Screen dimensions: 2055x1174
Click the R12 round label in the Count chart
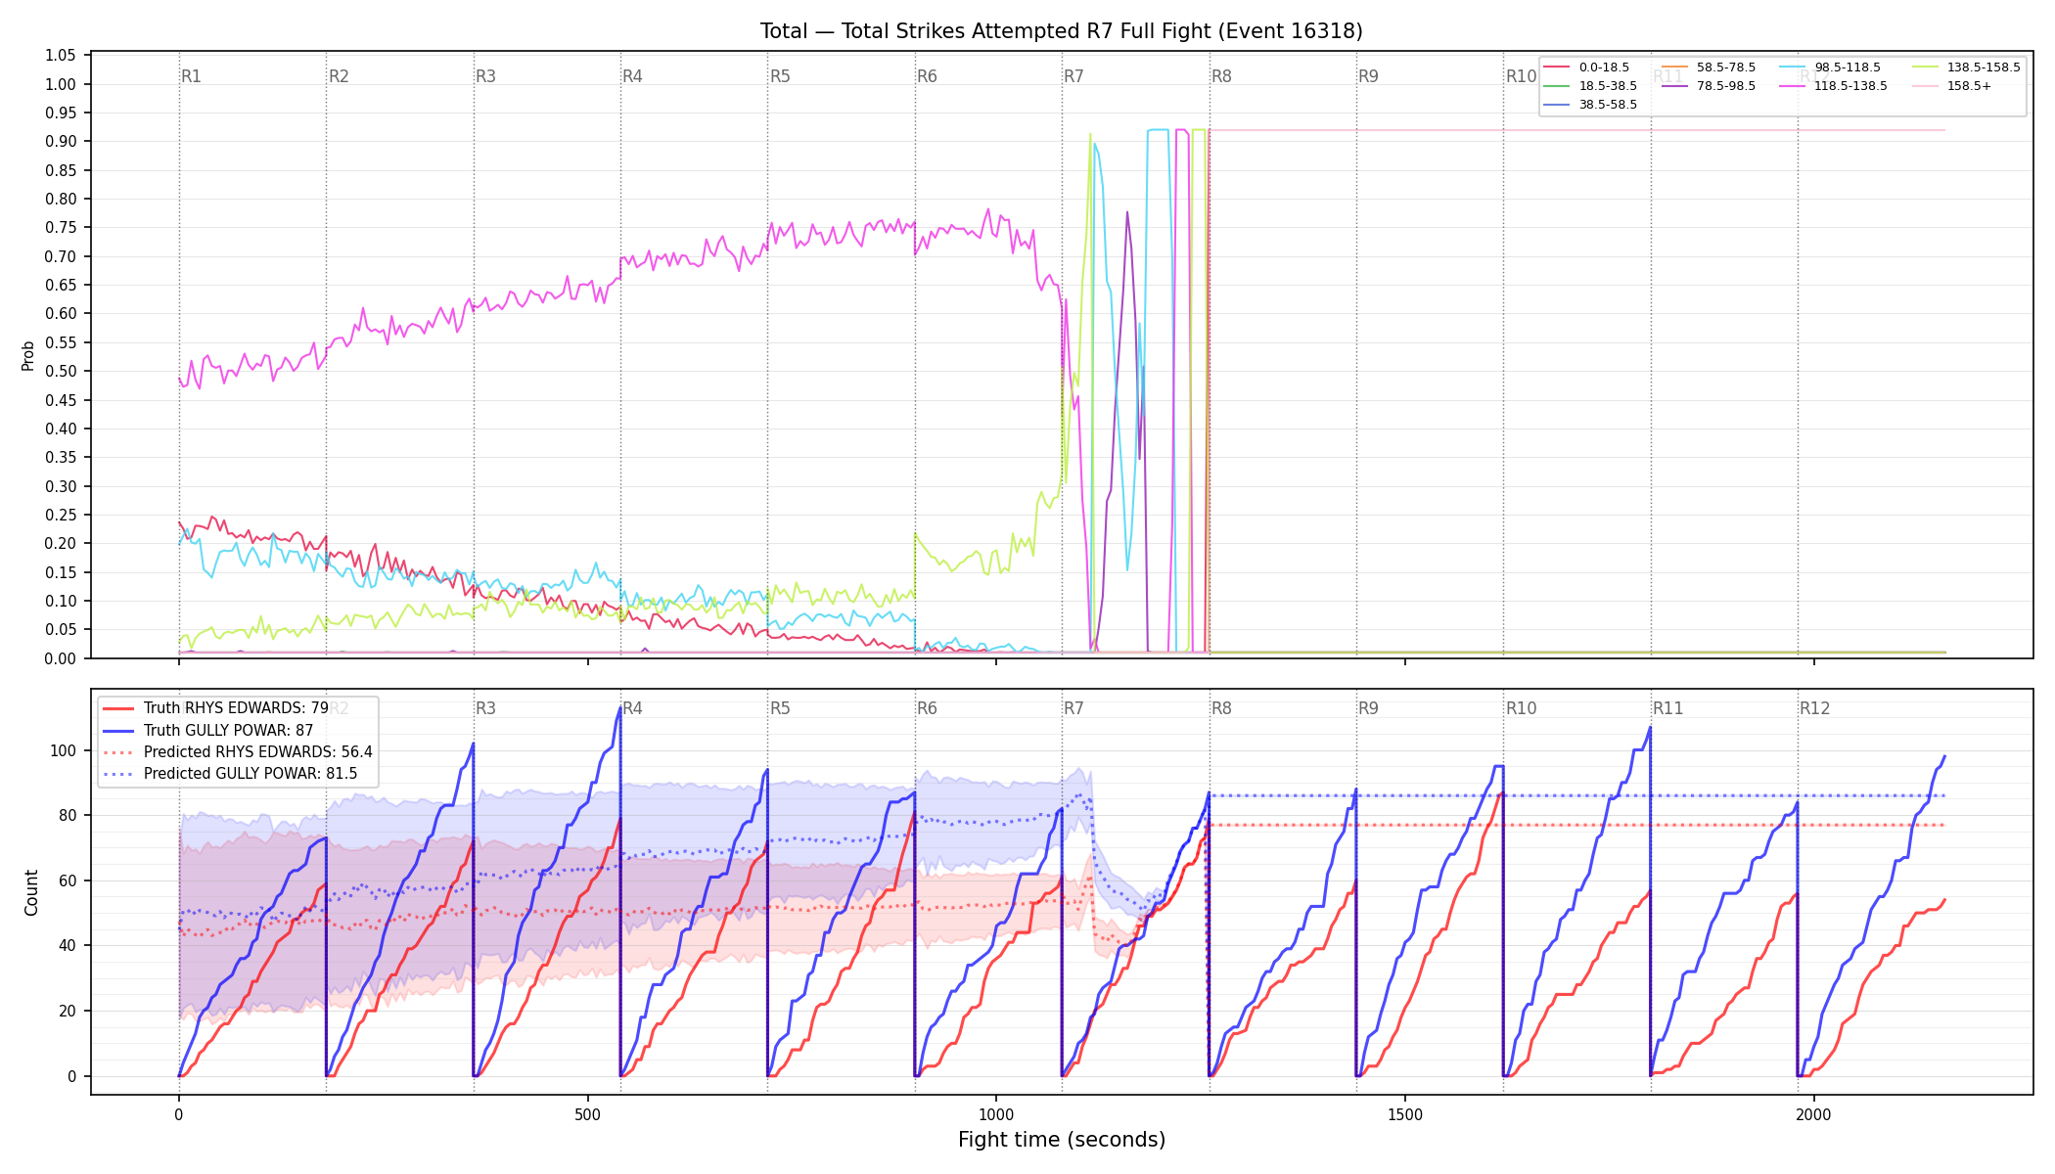tap(1814, 708)
